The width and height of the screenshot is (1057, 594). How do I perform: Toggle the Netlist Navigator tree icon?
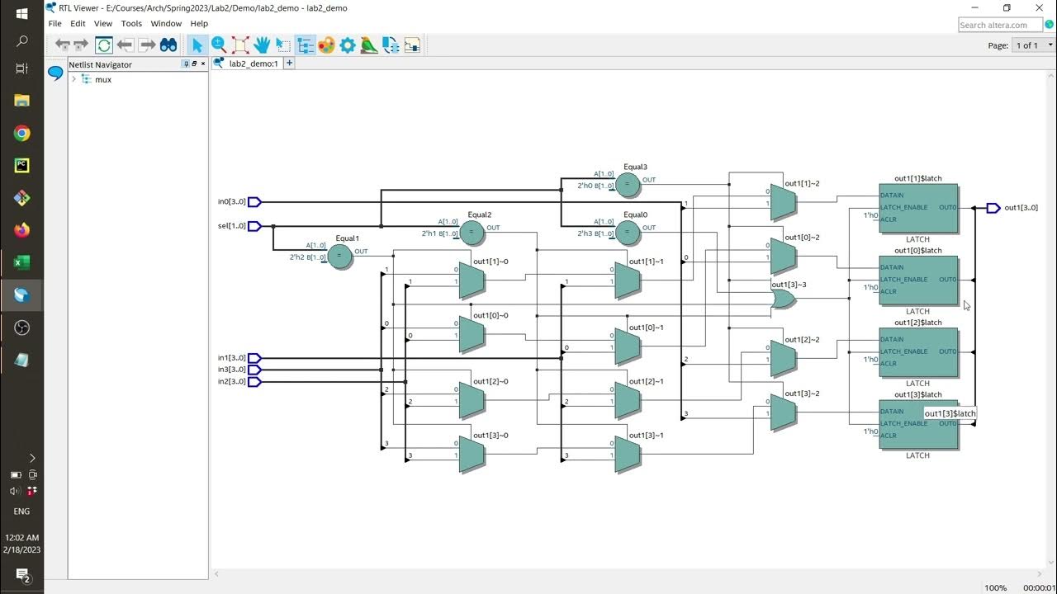tap(305, 45)
